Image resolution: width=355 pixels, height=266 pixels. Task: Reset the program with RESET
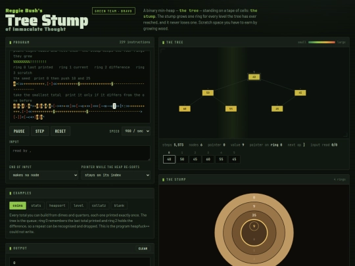point(60,131)
